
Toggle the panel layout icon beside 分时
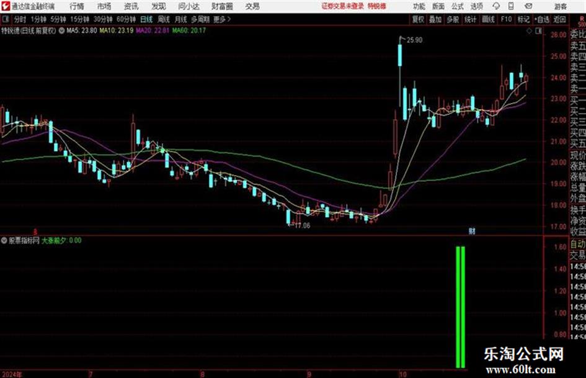(x=5, y=19)
